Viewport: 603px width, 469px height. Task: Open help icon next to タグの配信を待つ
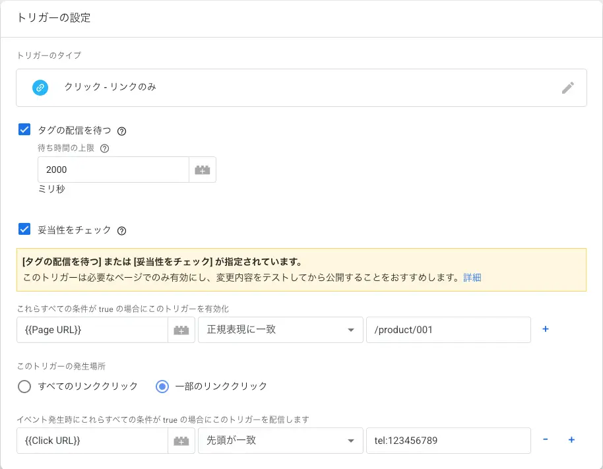[x=121, y=131]
